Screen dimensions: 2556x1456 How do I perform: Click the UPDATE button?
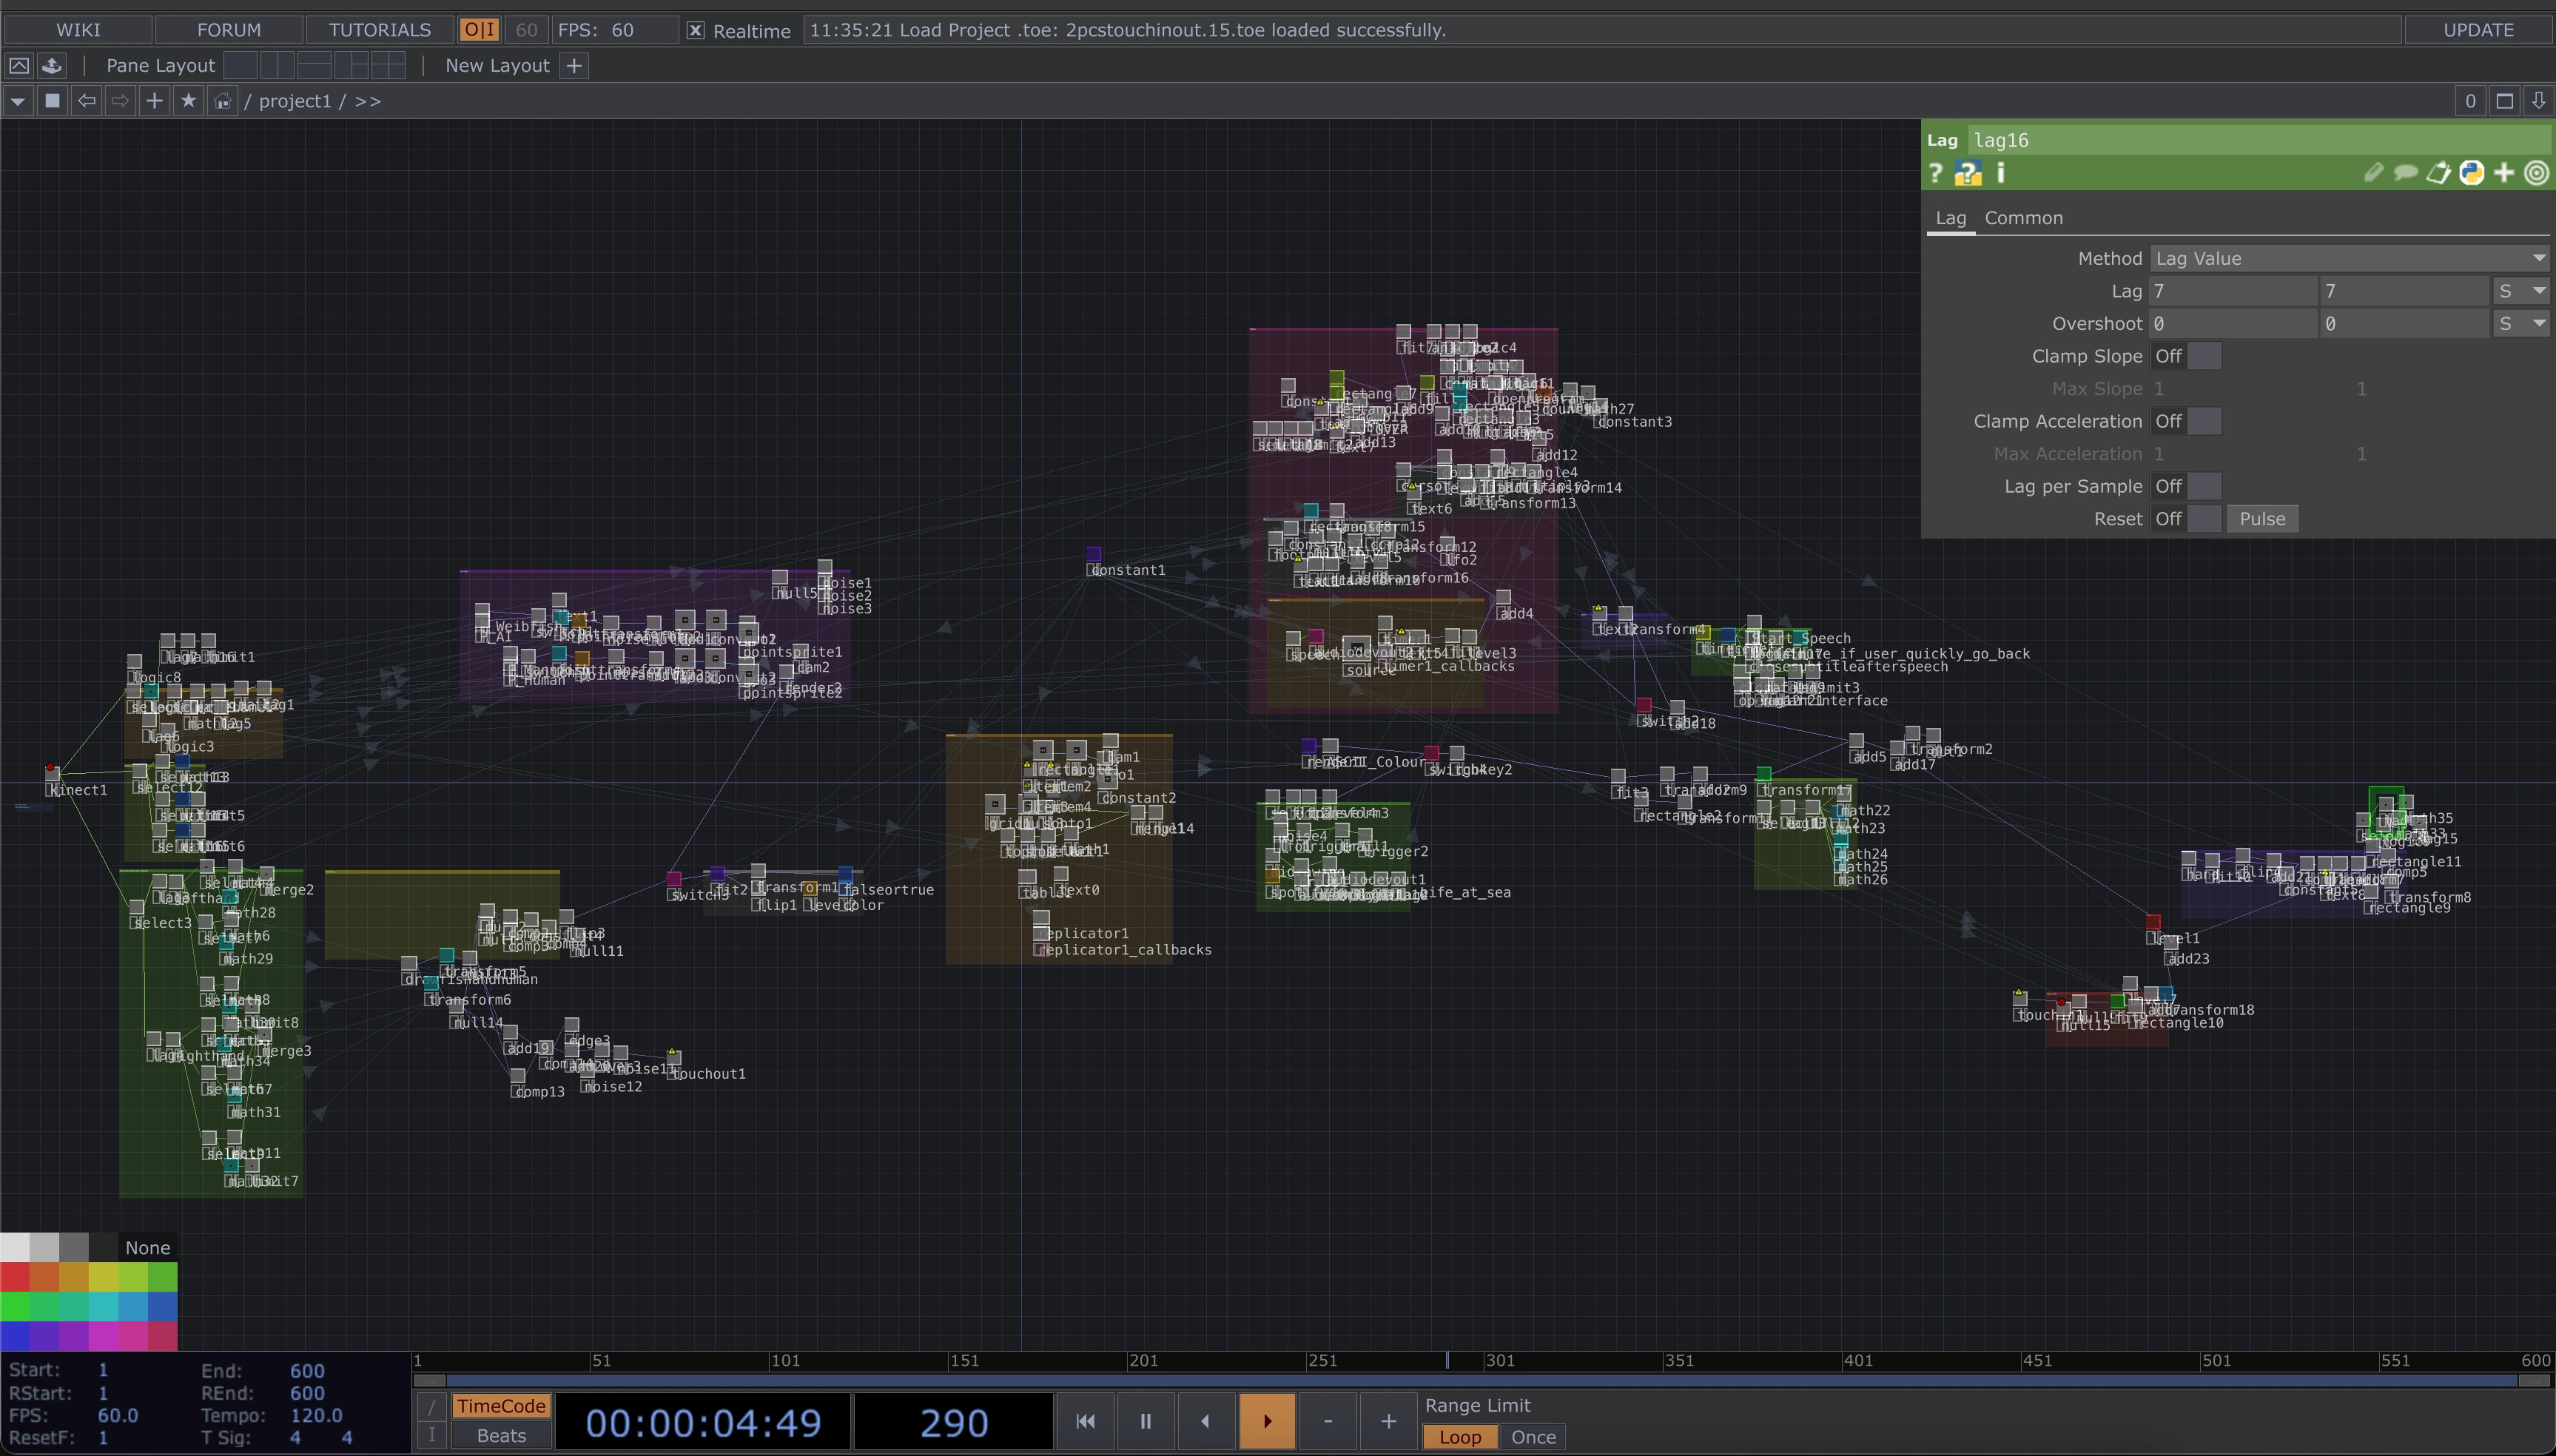(2479, 30)
